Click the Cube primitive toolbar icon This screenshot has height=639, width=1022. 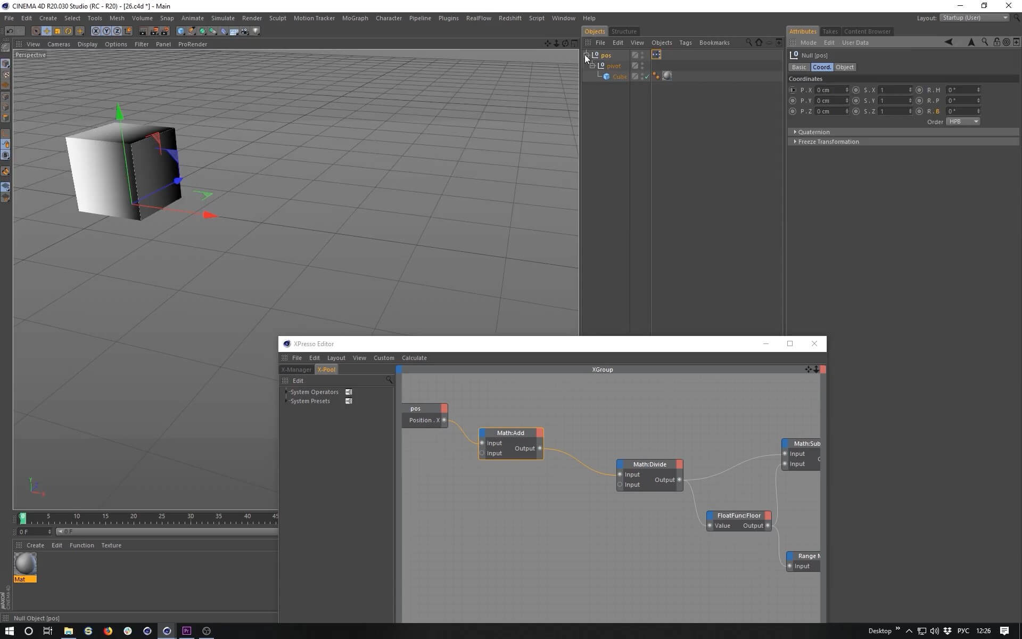click(181, 31)
